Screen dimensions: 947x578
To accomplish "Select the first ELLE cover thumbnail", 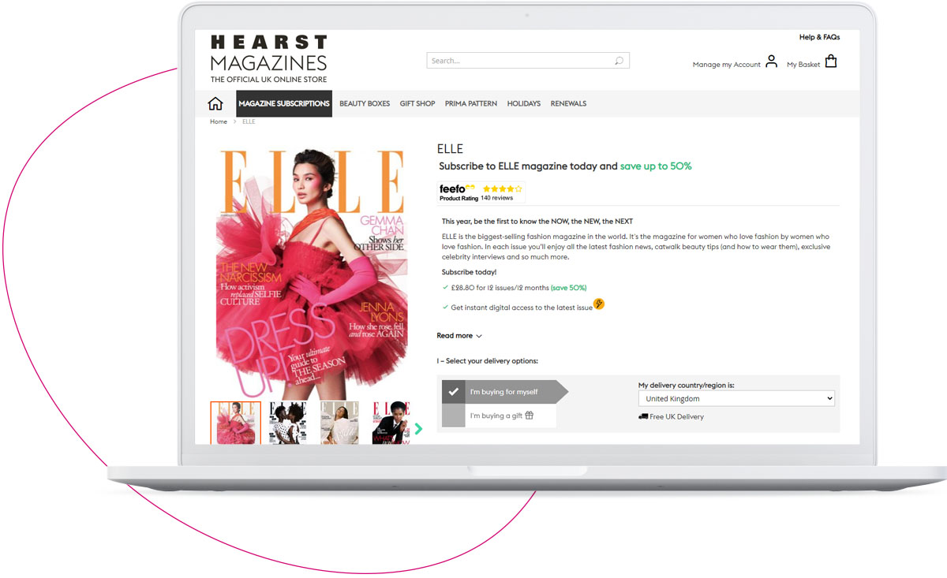I will point(235,423).
